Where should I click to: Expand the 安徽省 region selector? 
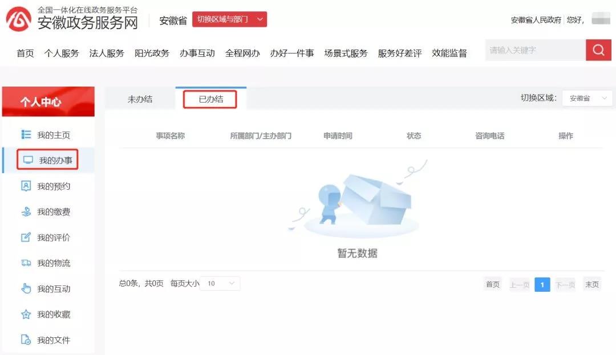587,98
